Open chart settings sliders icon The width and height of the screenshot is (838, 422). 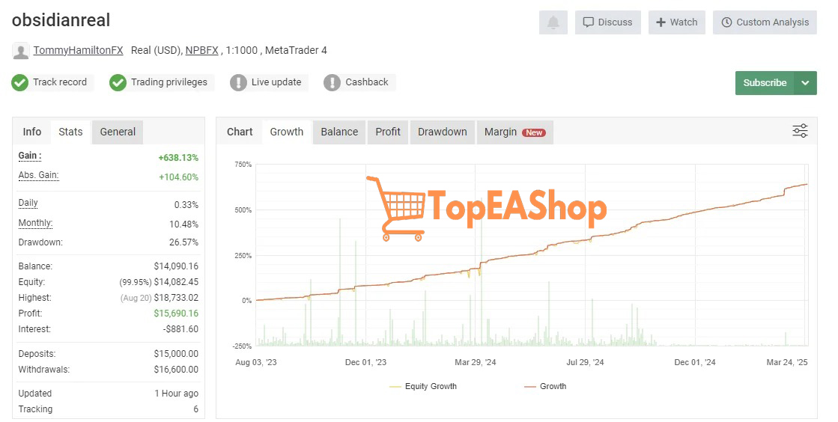click(800, 131)
